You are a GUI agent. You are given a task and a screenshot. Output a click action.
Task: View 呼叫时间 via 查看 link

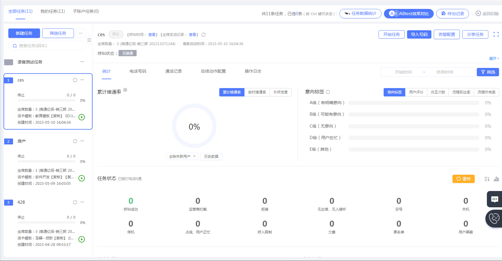[152, 35]
